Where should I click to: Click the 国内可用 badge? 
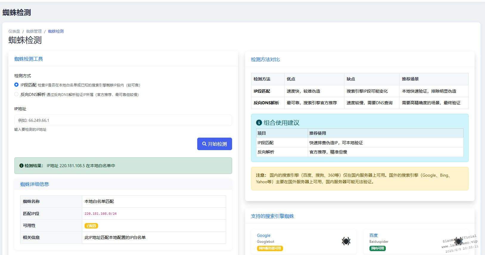pyautogui.click(x=377, y=248)
